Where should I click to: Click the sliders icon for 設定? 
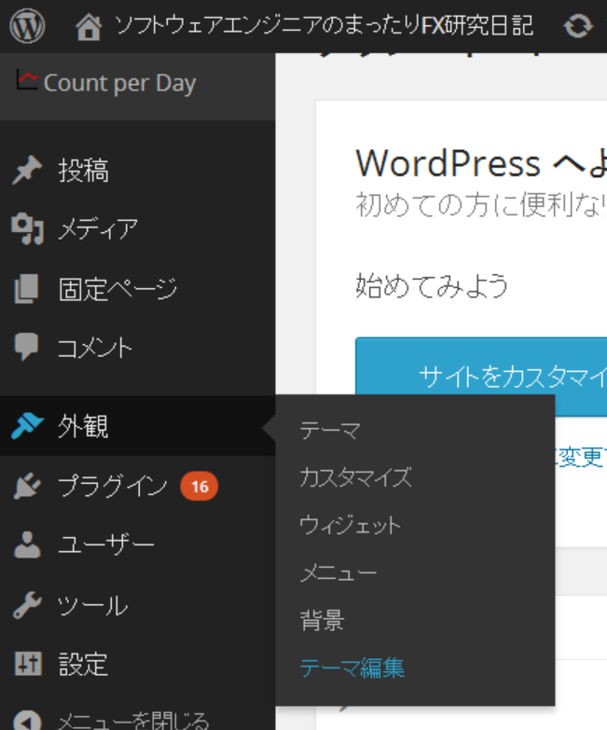point(28,664)
